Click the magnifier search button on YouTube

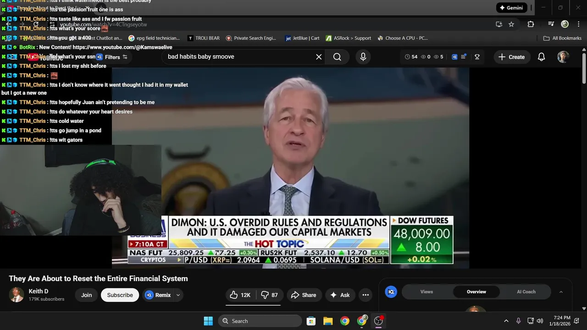(337, 57)
